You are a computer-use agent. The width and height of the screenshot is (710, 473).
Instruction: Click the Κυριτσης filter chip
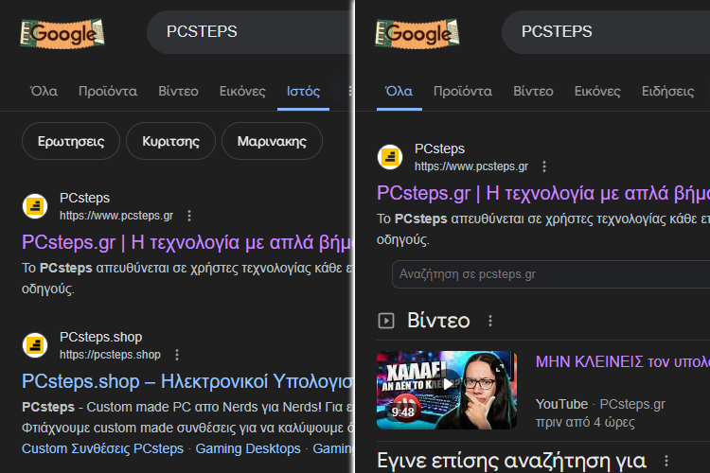click(170, 141)
